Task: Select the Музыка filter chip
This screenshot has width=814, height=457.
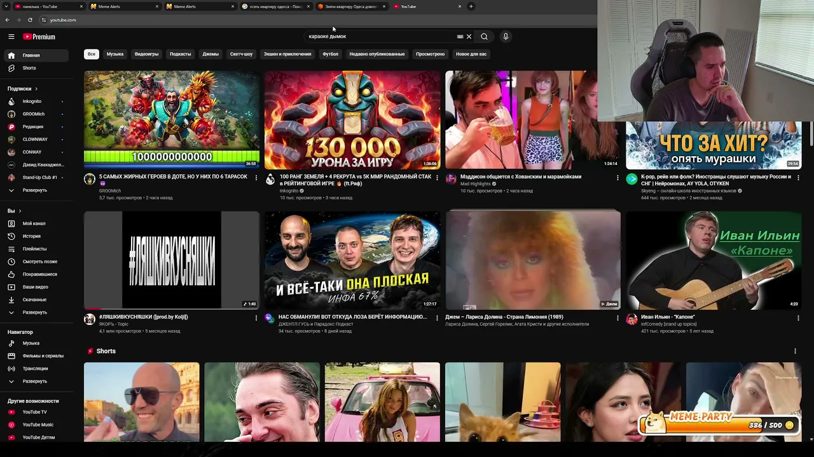Action: pos(115,54)
